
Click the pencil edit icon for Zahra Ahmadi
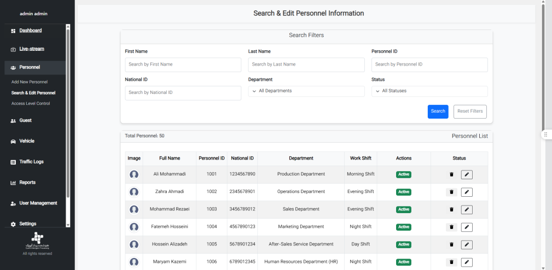tap(466, 192)
